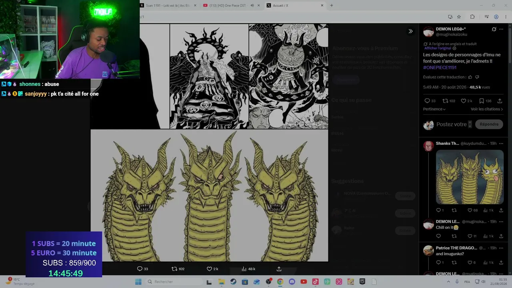Screen dimensions: 512x288
Task: Bookmark this page with the star icon
Action: [459, 17]
